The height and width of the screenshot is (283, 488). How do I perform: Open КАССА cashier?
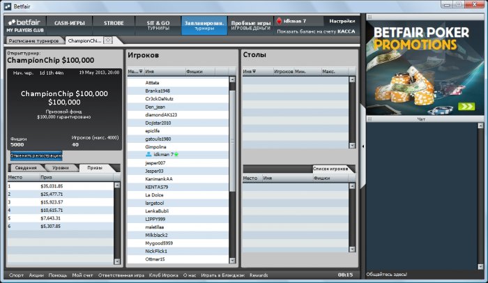click(346, 31)
